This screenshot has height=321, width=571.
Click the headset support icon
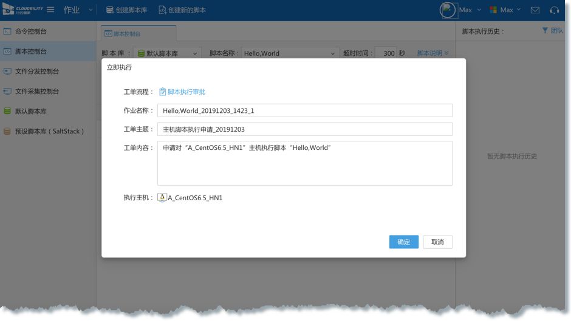point(554,10)
